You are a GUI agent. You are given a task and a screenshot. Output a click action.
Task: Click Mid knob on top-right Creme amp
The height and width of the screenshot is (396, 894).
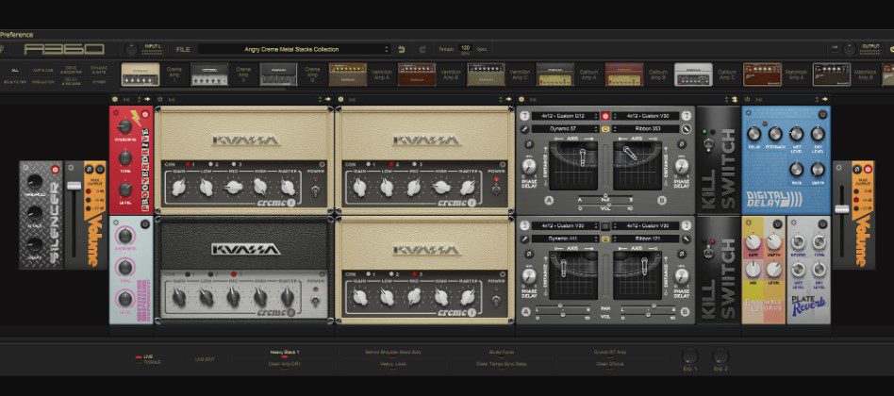point(413,187)
